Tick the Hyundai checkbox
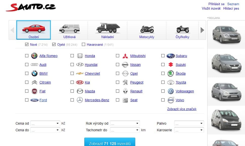The width and height of the screenshot is (245, 146). click(x=72, y=65)
